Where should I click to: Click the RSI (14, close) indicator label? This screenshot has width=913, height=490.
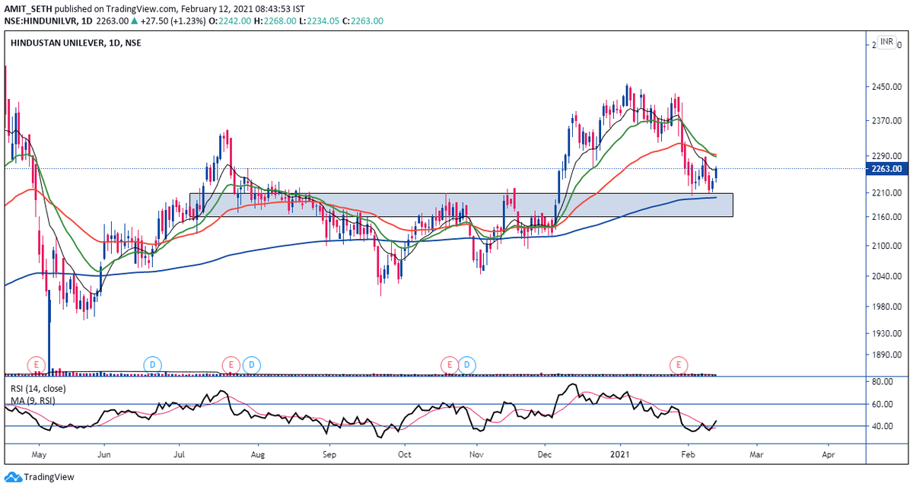tap(38, 388)
